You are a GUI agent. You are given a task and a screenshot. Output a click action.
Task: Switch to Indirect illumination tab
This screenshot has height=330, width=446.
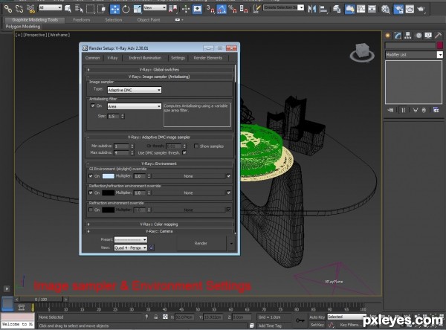[x=145, y=58]
